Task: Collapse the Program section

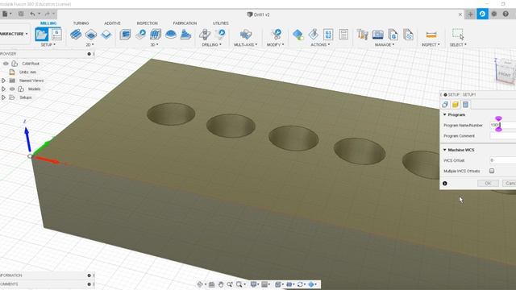Action: point(444,114)
